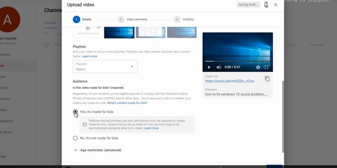Click the Saving draft status label
Viewport: 337px width, 168px height.
tap(248, 5)
